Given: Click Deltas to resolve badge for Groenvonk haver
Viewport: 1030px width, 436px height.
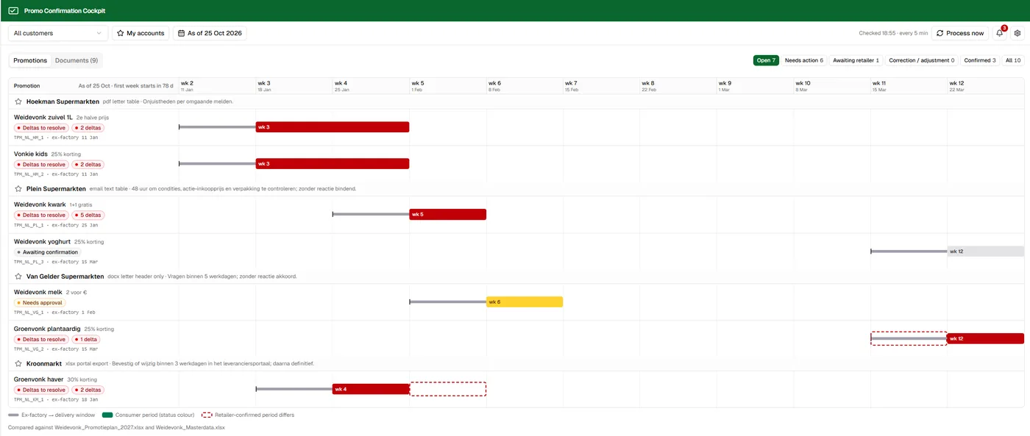Looking at the screenshot, I should [x=41, y=390].
